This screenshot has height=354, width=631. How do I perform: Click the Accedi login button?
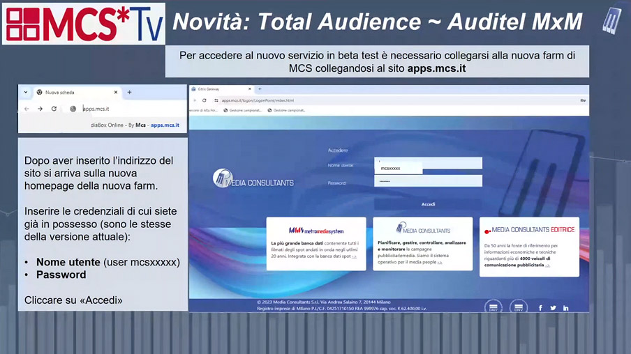pos(428,204)
